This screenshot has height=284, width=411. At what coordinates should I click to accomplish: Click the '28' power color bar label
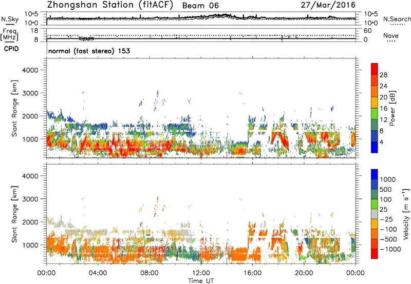(x=383, y=75)
